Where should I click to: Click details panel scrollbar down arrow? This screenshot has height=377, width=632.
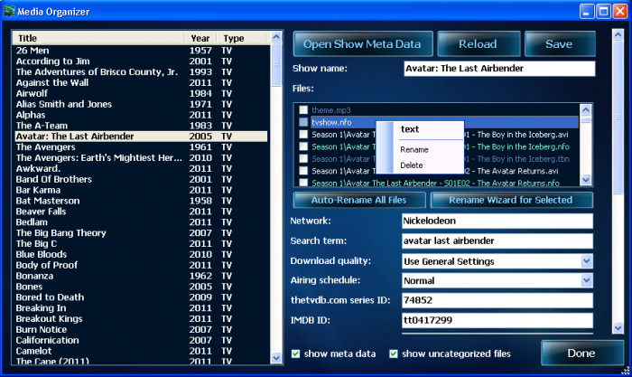pos(618,328)
